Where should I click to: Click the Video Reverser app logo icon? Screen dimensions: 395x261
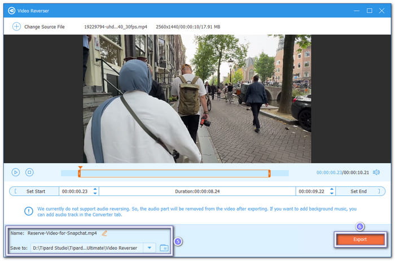[12, 11]
